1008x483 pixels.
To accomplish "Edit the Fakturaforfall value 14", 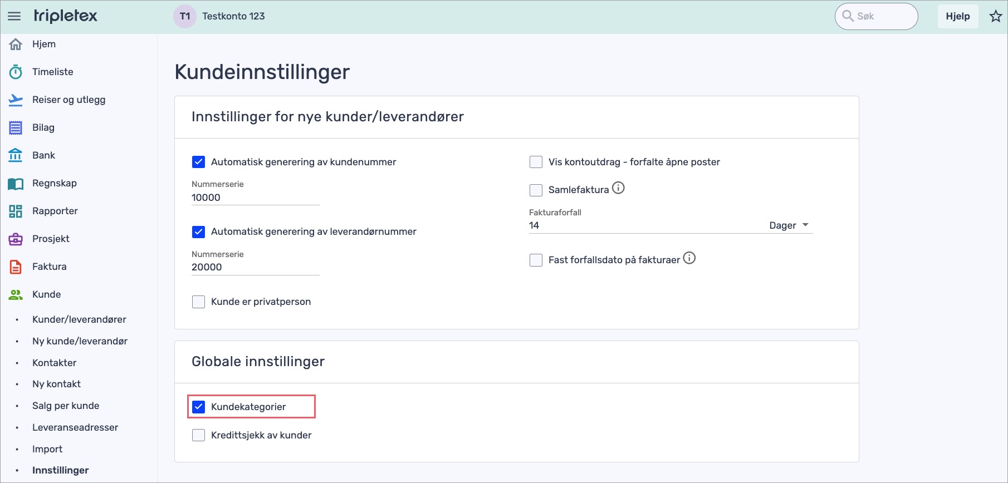I will 645,225.
